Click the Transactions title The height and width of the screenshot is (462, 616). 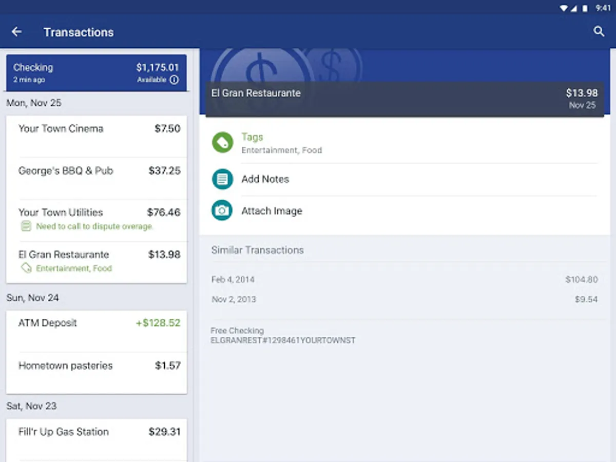point(79,32)
